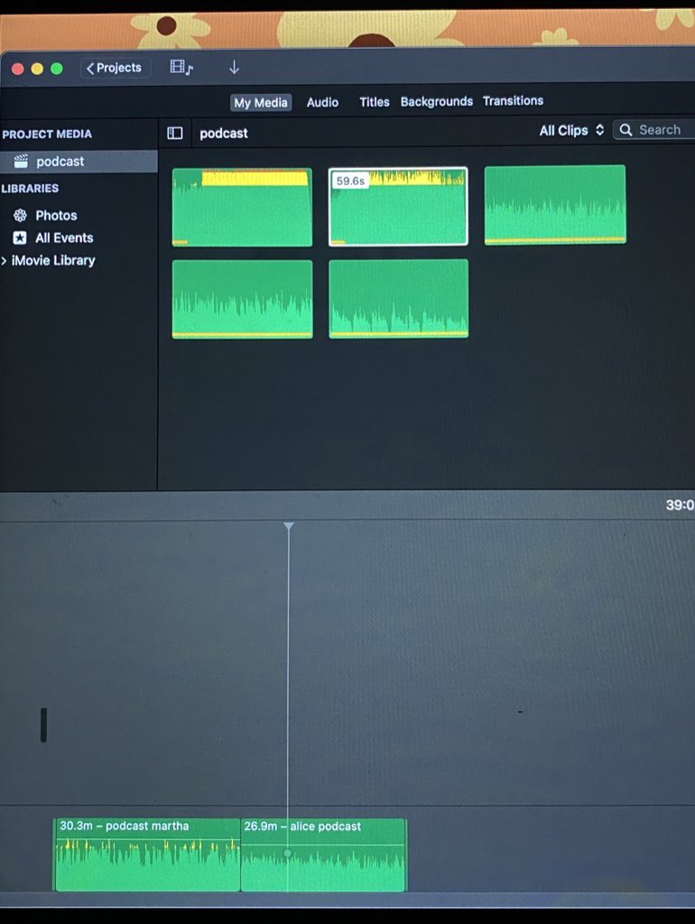695x924 pixels.
Task: Click the Photos flower icon
Action: (x=20, y=215)
